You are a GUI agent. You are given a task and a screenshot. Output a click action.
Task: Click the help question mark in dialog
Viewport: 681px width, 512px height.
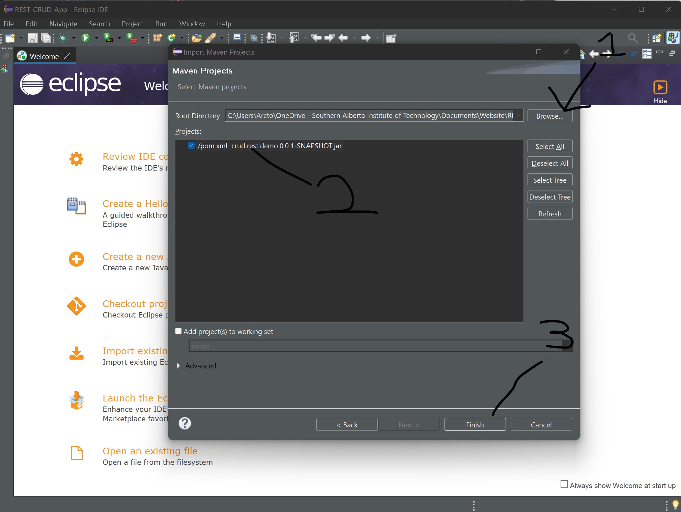coord(185,423)
